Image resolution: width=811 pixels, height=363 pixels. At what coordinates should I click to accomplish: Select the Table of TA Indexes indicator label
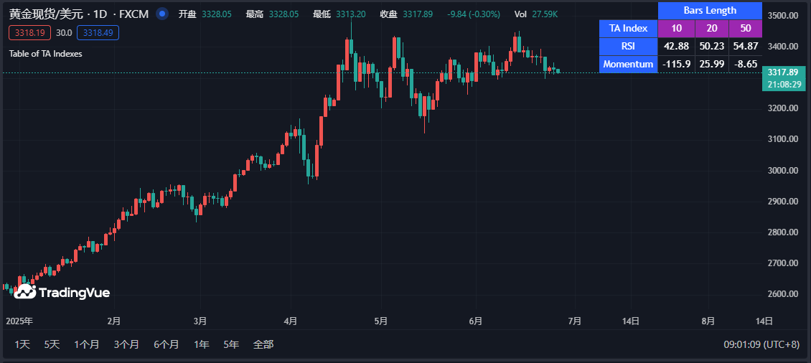[45, 54]
